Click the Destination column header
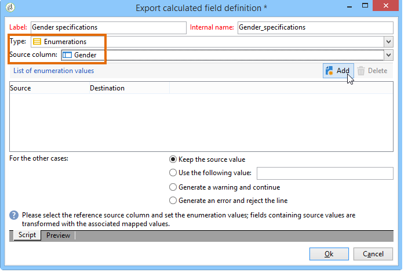This screenshot has height=276, width=408. [x=107, y=88]
